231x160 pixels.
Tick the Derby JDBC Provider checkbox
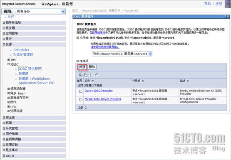click(81, 91)
